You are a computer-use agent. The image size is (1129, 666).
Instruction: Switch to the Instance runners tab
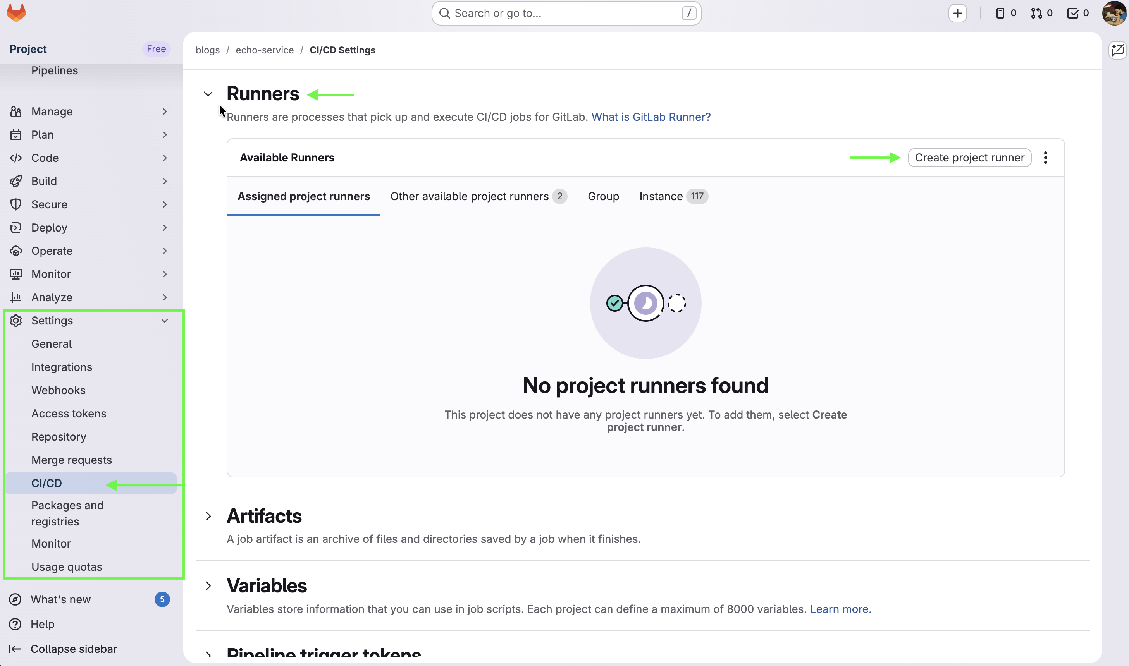pos(661,196)
